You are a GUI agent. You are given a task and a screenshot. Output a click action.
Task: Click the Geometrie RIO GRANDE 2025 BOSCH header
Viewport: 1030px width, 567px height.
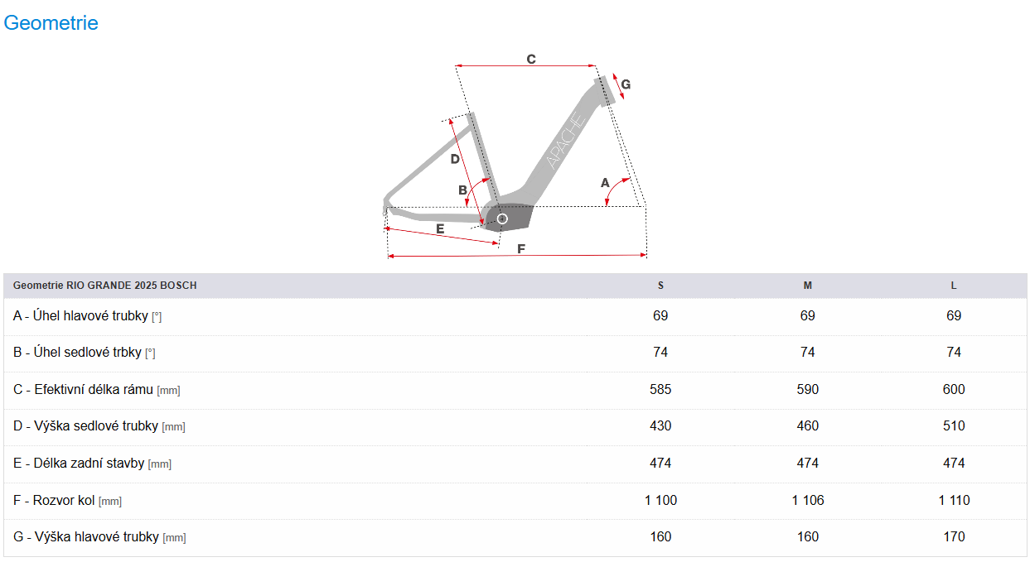coord(105,286)
